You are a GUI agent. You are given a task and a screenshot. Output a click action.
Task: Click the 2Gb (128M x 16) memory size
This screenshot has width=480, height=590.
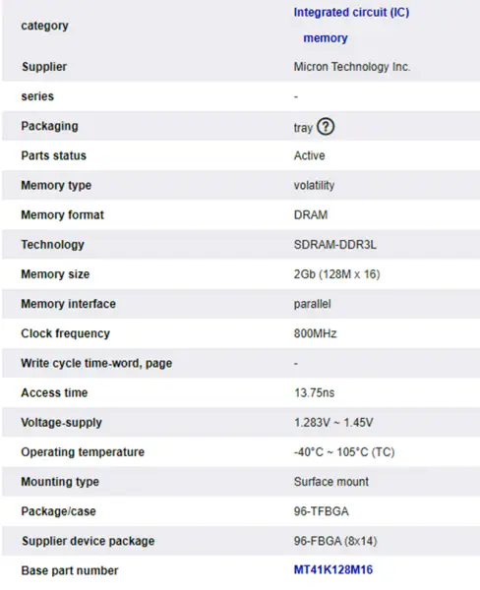(337, 274)
